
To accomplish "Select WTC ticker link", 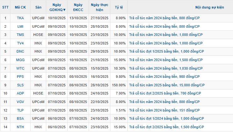I will point(20,68).
